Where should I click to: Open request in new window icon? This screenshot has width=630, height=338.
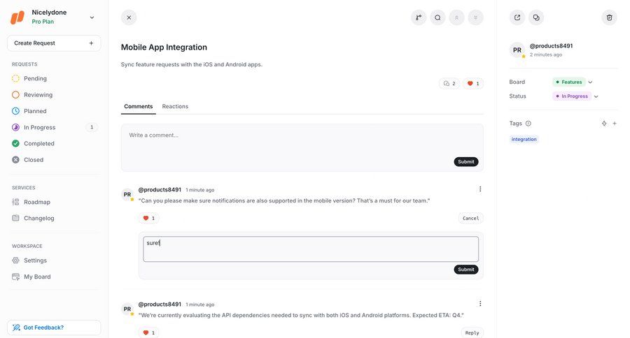click(x=517, y=17)
